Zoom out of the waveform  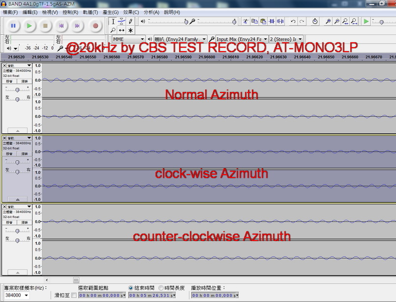point(336,22)
